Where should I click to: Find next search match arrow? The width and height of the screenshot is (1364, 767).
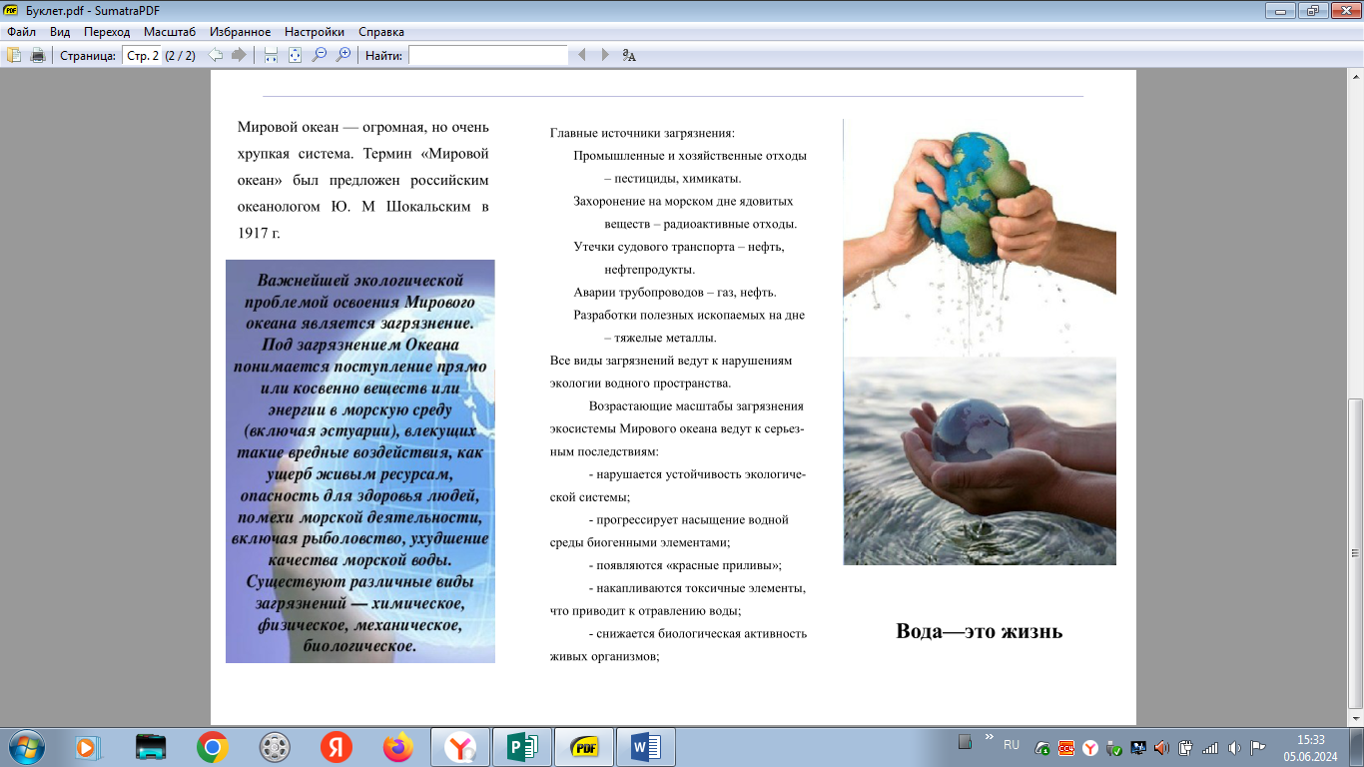605,55
